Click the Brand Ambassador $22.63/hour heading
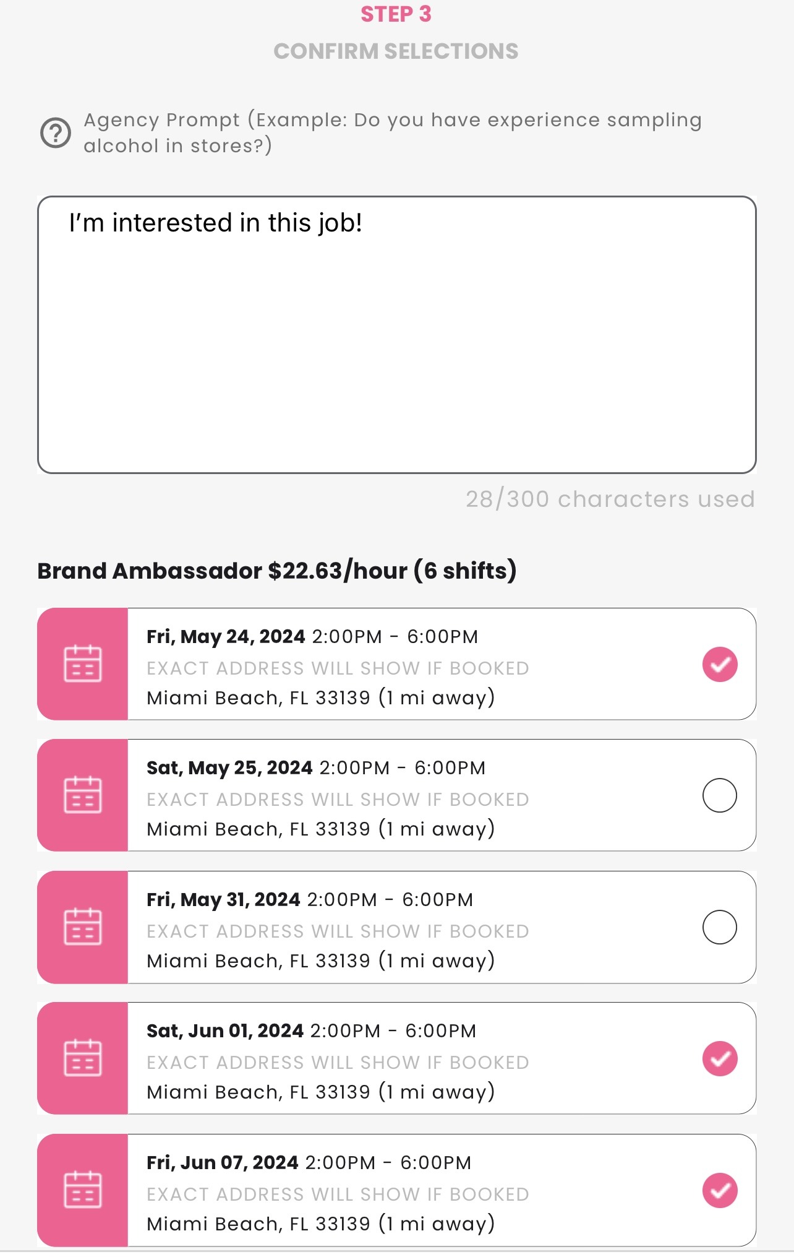 coord(276,571)
